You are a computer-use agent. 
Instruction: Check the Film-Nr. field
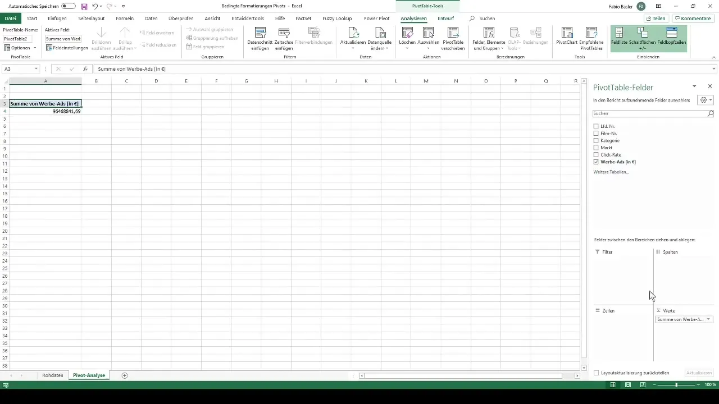pyautogui.click(x=596, y=134)
